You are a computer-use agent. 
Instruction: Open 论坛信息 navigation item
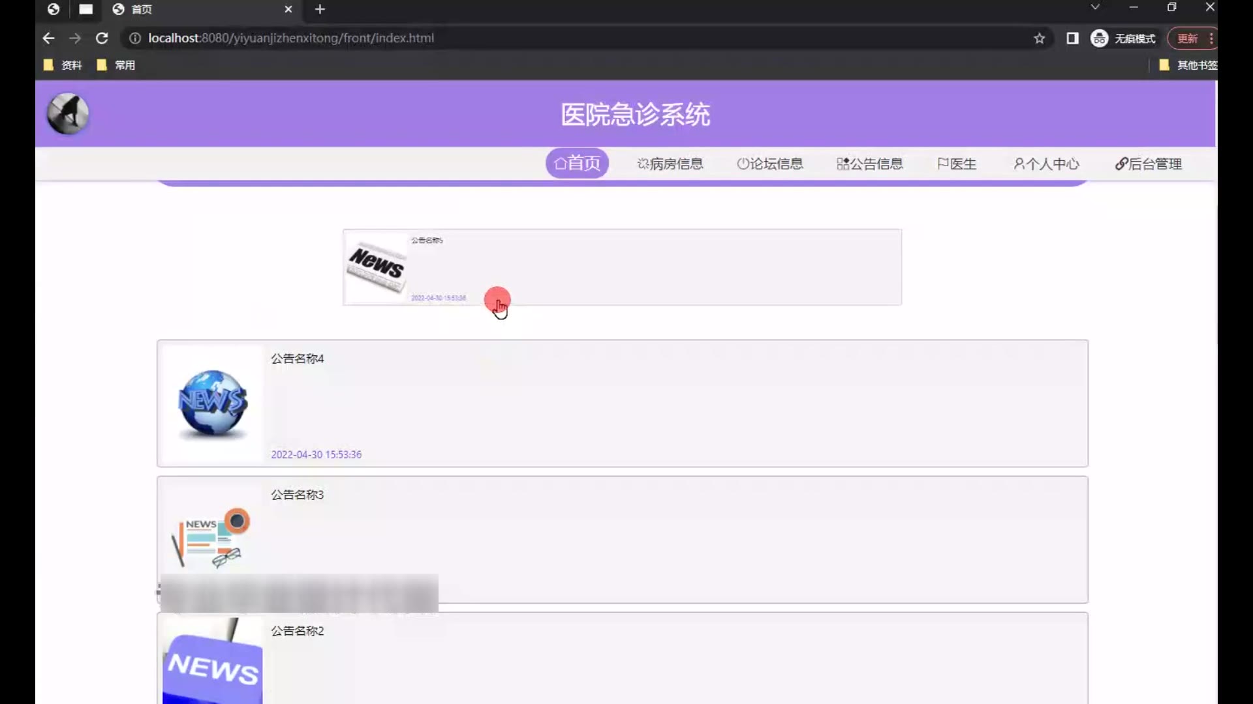coord(770,164)
